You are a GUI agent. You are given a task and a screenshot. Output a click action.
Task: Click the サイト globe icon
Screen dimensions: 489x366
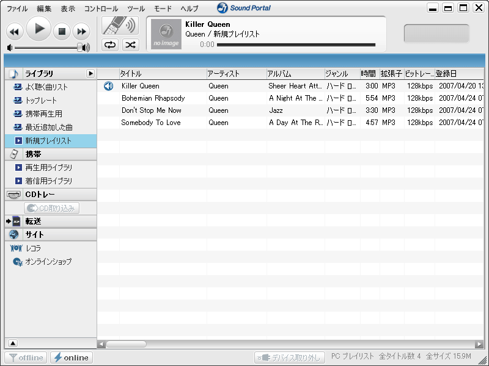tap(13, 234)
